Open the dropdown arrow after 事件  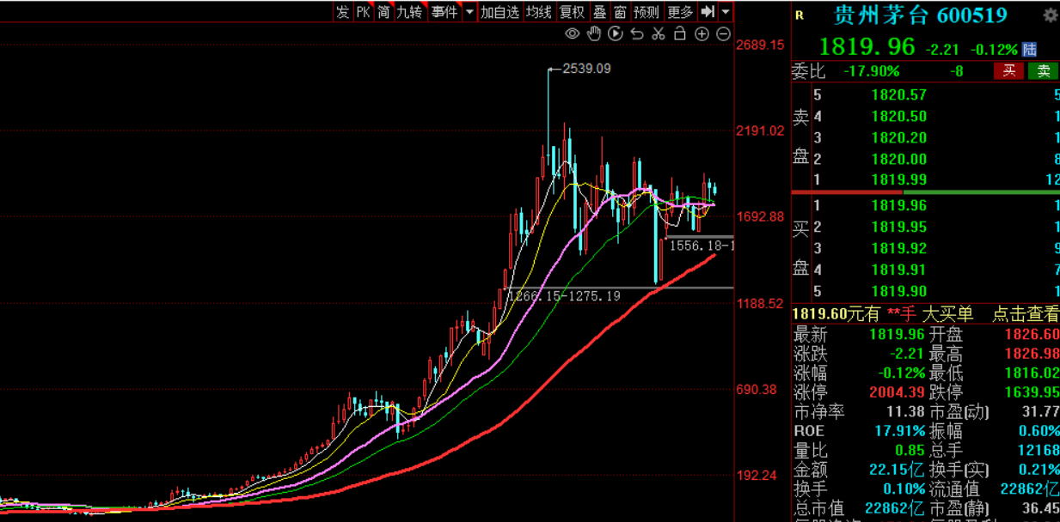point(469,11)
